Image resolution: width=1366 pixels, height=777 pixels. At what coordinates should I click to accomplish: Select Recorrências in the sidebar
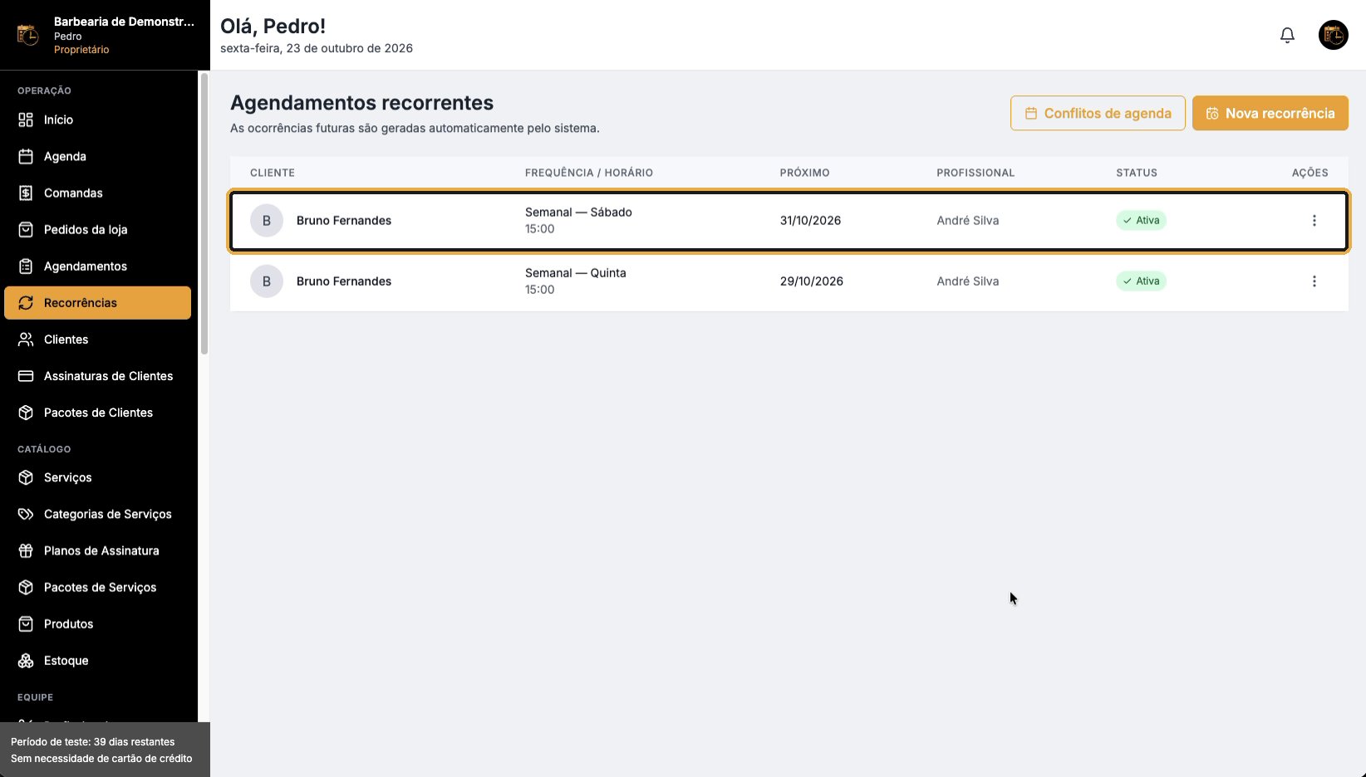pos(98,302)
